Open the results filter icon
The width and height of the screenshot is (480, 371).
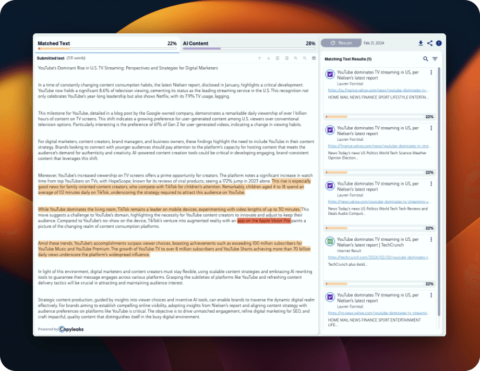435,59
